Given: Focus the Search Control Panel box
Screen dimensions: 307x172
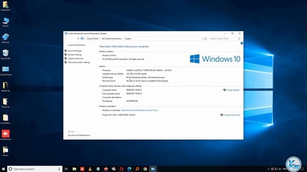Looking at the screenshot, I should pos(225,39).
